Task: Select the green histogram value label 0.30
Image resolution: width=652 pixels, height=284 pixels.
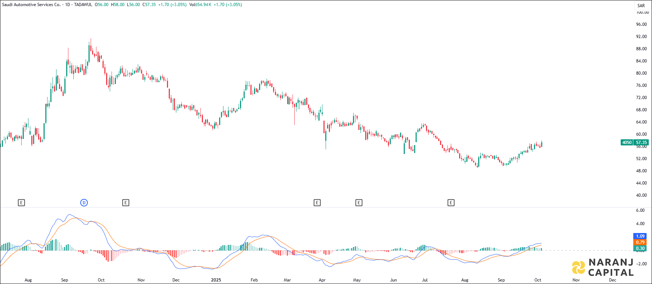Action: coord(640,248)
